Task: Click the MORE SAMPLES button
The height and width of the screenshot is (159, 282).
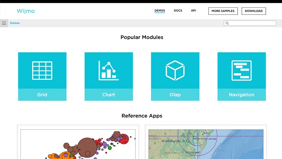Action: [223, 11]
